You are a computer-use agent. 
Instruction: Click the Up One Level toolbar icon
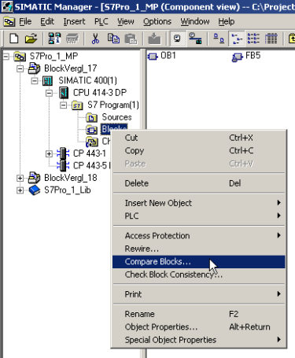tap(292, 39)
